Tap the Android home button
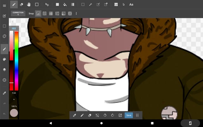Image resolution: width=203 pixels, height=127 pixels. [101, 123]
